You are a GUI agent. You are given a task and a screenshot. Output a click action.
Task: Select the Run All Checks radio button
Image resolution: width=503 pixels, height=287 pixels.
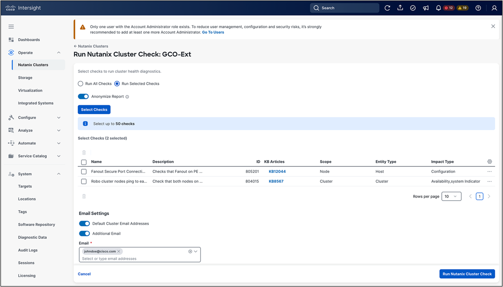pyautogui.click(x=81, y=84)
